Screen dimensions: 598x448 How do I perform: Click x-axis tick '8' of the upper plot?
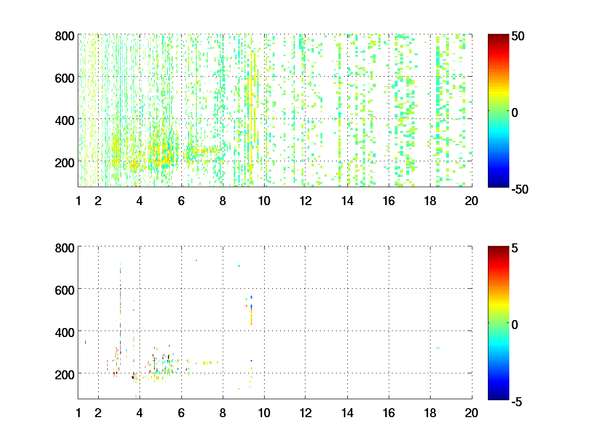[x=223, y=201]
